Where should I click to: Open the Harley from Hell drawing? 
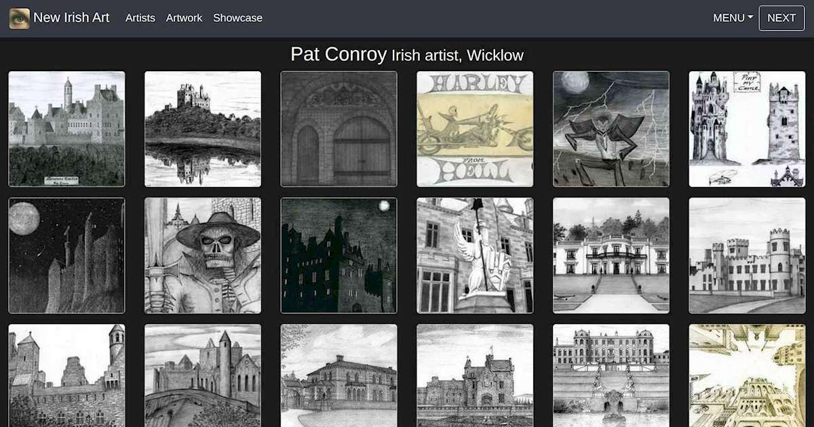pyautogui.click(x=474, y=127)
